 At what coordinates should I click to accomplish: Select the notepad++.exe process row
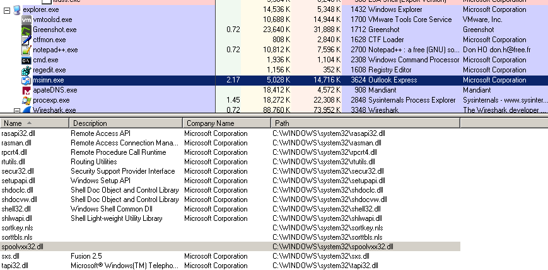[274, 50]
